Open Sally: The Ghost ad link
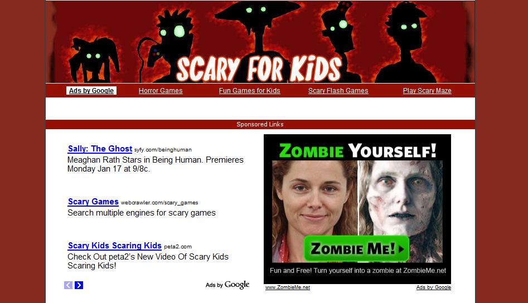The image size is (528, 303). [100, 149]
